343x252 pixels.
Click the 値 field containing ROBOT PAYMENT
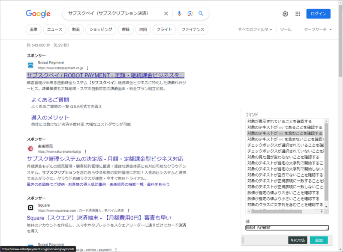(287, 228)
